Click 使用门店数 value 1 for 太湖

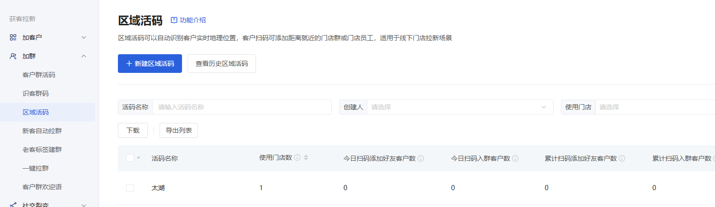click(x=261, y=188)
